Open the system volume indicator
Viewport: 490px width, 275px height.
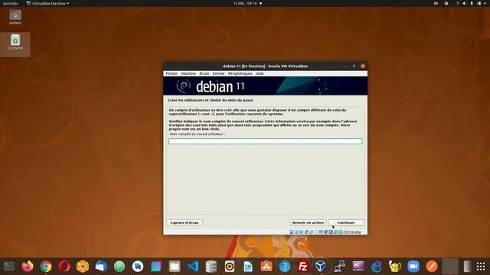click(464, 3)
